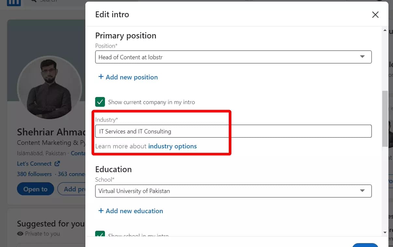This screenshot has width=393, height=247.
Task: Click the dialog's vertical scrollbar thumb
Action: [x=385, y=118]
